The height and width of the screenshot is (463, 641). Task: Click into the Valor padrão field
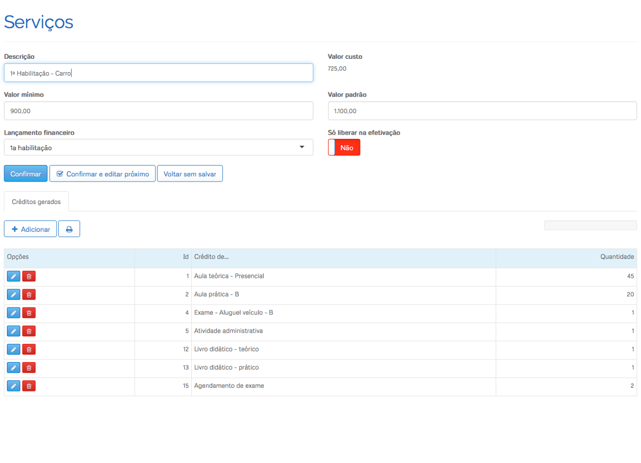point(482,111)
